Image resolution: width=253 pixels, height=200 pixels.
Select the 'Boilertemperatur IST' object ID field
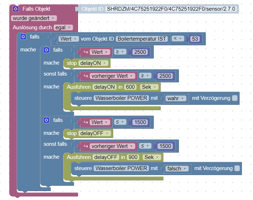point(142,39)
